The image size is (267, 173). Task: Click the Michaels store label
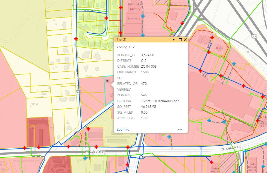[x=134, y=19]
